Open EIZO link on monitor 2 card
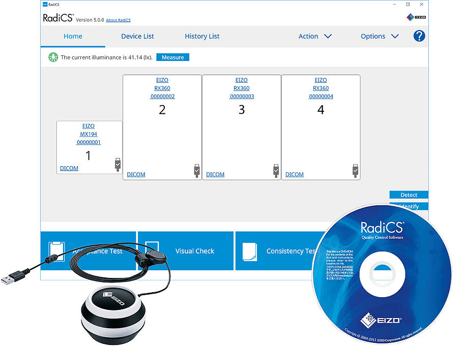The width and height of the screenshot is (469, 346). 162,80
